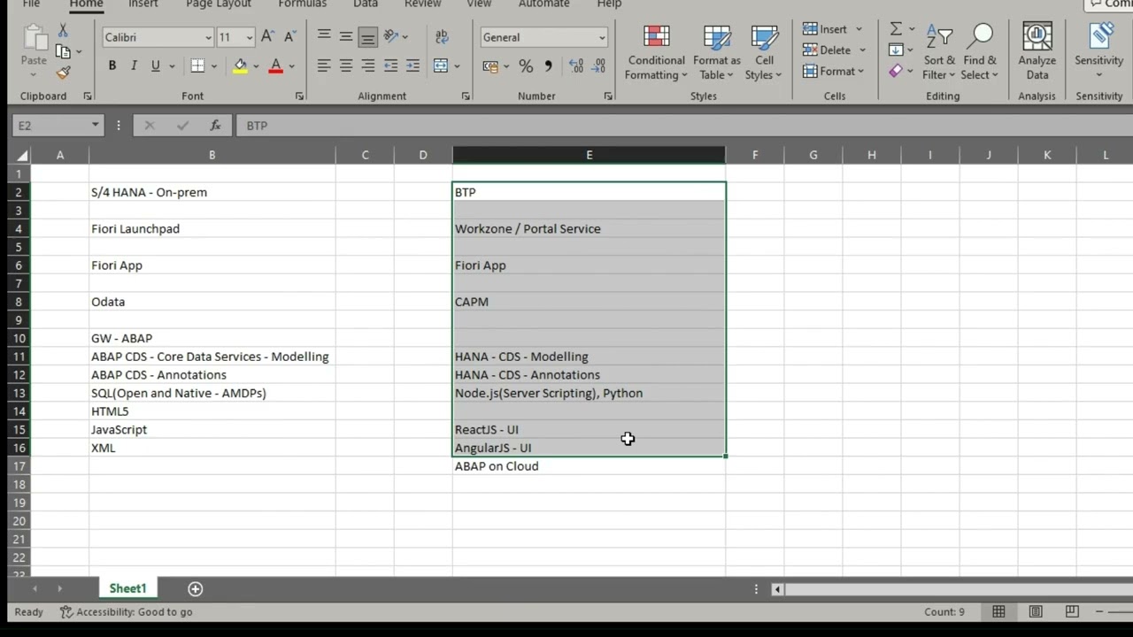The width and height of the screenshot is (1133, 637).
Task: Click the Accounting Number Format icon
Action: coord(490,65)
